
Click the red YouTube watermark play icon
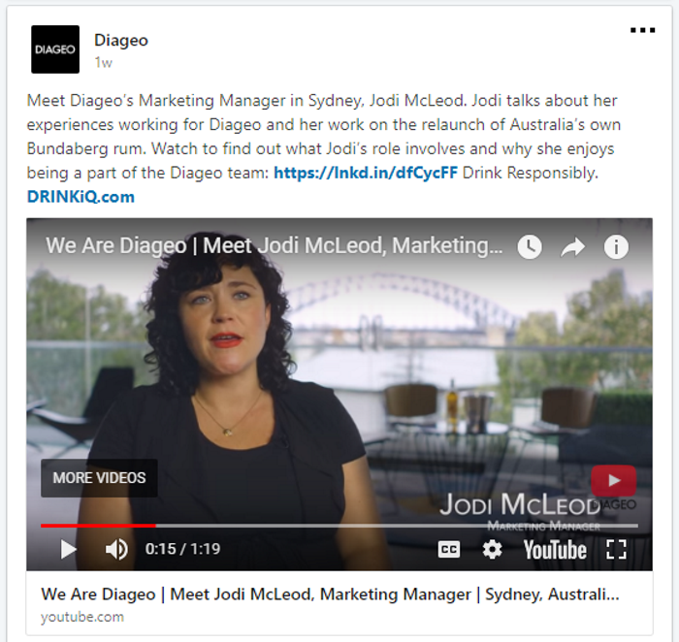[614, 480]
